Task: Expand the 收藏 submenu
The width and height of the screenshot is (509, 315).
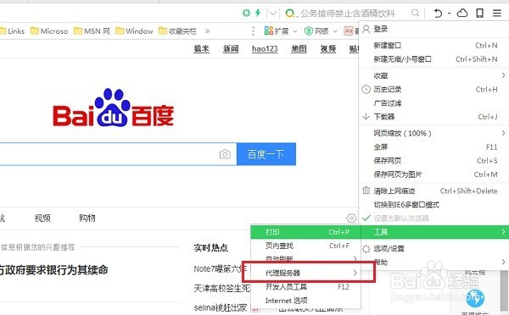Action: pyautogui.click(x=433, y=76)
